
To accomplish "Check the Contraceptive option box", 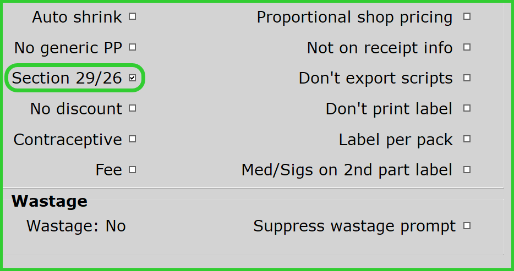I will tap(132, 139).
